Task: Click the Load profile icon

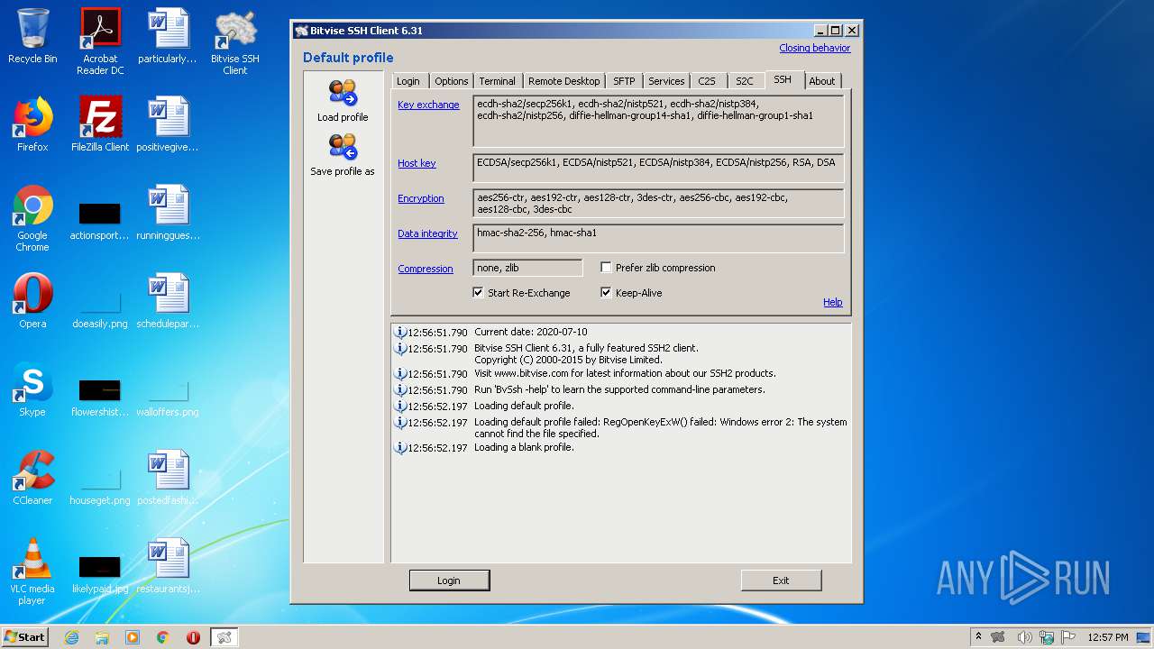Action: [343, 93]
